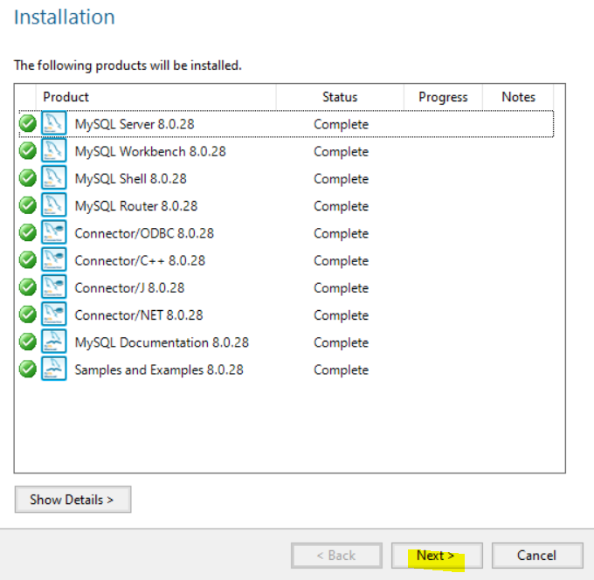Select the Connector/J 8.0.28 row text
Screen dimensions: 594x580
[129, 288]
